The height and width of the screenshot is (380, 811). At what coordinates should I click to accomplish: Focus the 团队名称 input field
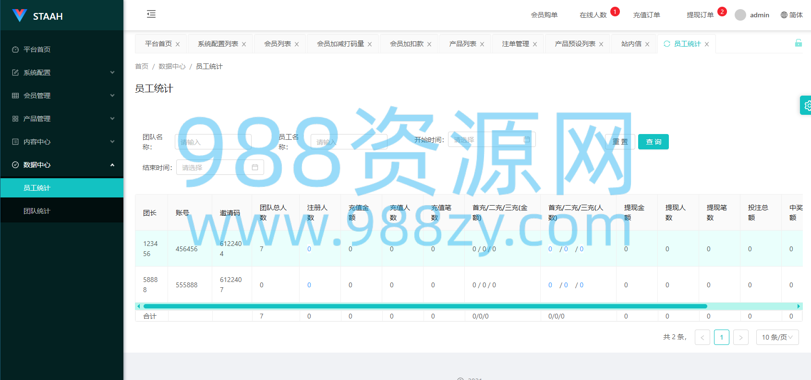pyautogui.click(x=213, y=142)
